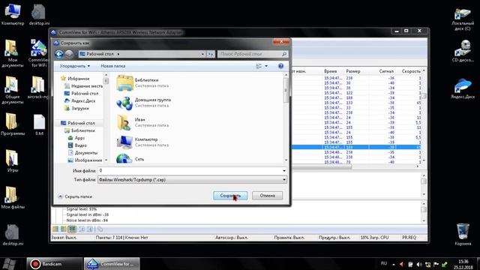Image resolution: width=480 pixels, height=270 pixels.
Task: Click the Размер column header in CommView
Action: [353, 71]
